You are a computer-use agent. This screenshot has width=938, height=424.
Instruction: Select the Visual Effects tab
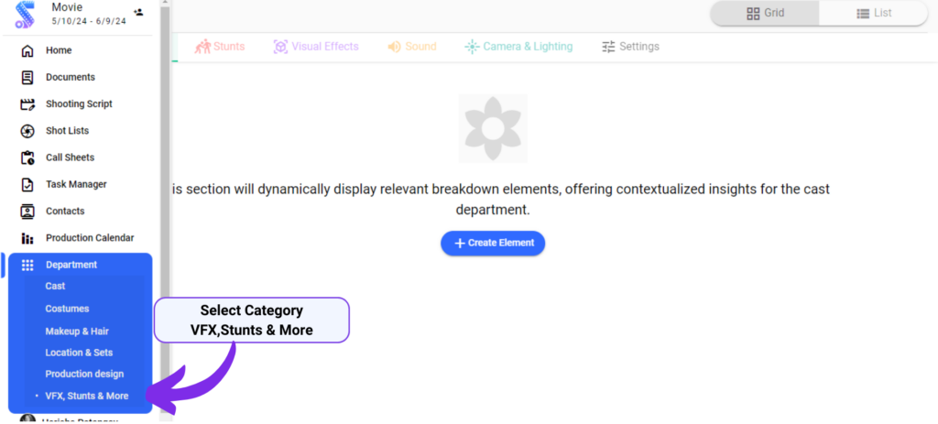316,47
